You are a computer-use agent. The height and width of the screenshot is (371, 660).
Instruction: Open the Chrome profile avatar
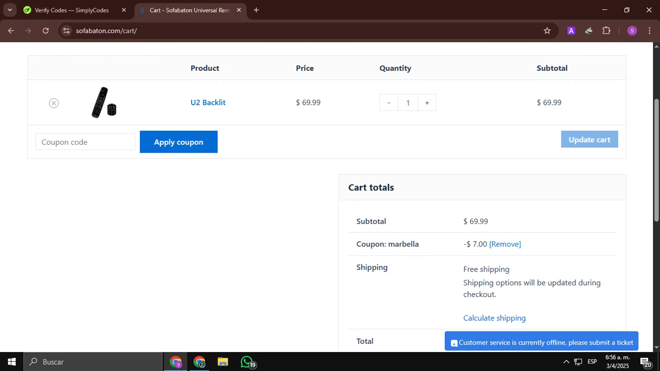click(x=632, y=31)
